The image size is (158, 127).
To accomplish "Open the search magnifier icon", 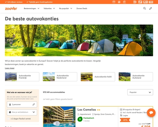I will 145,9.
